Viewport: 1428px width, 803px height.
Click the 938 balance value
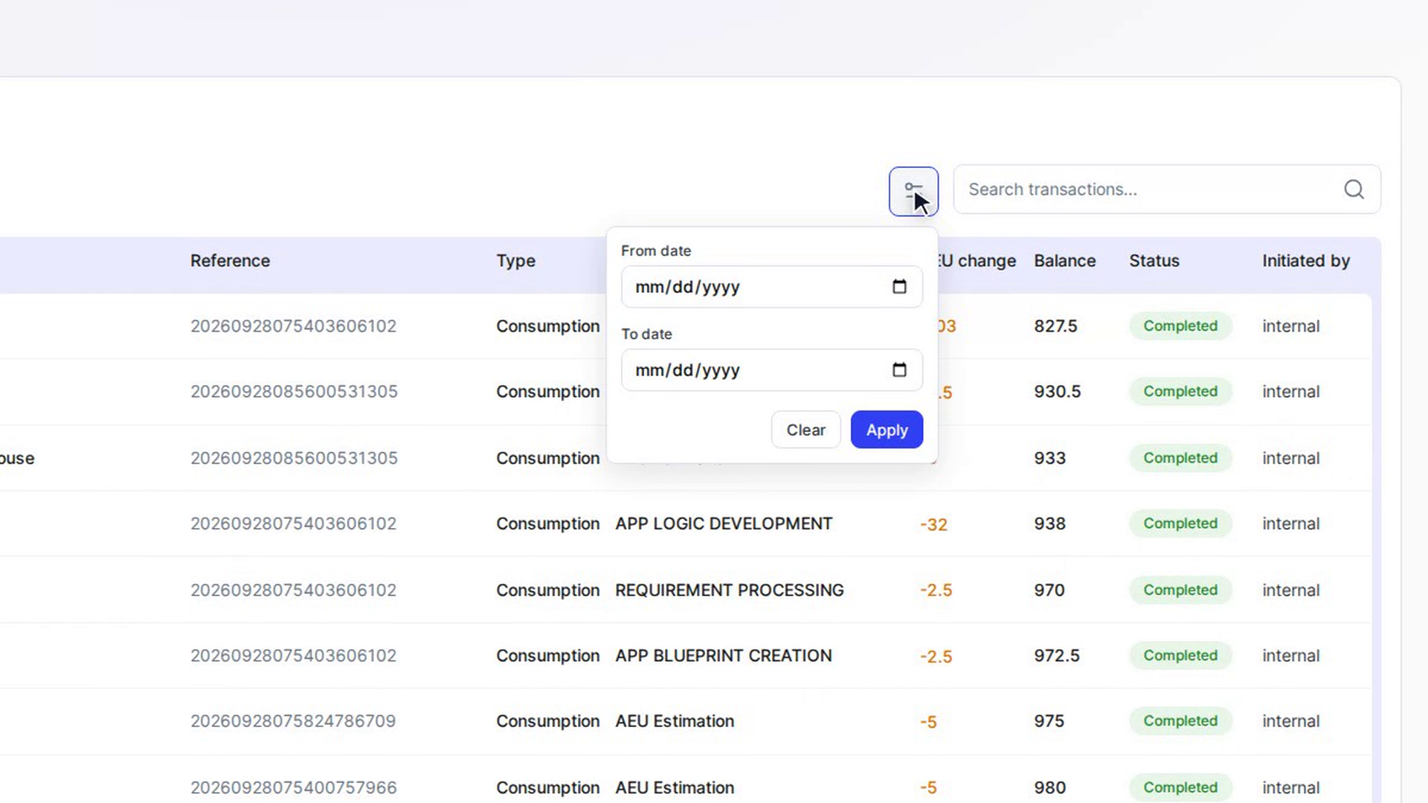pyautogui.click(x=1049, y=523)
